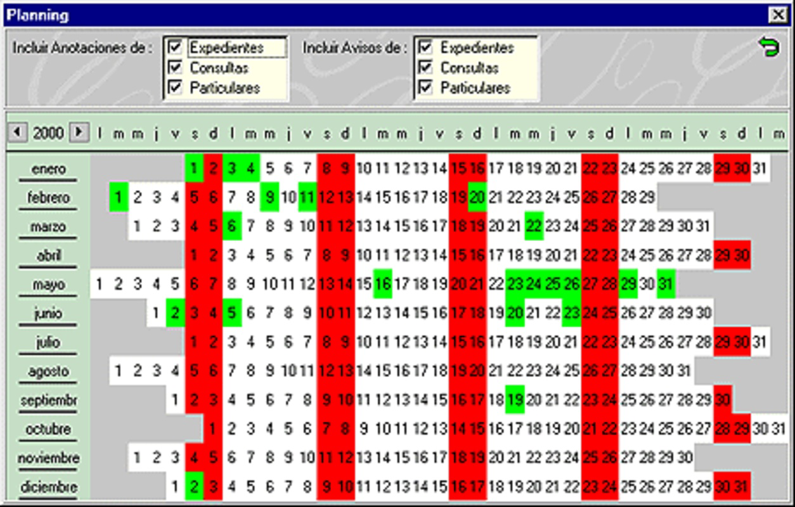
Task: Select day 30 in noviembre
Action: coord(685,458)
